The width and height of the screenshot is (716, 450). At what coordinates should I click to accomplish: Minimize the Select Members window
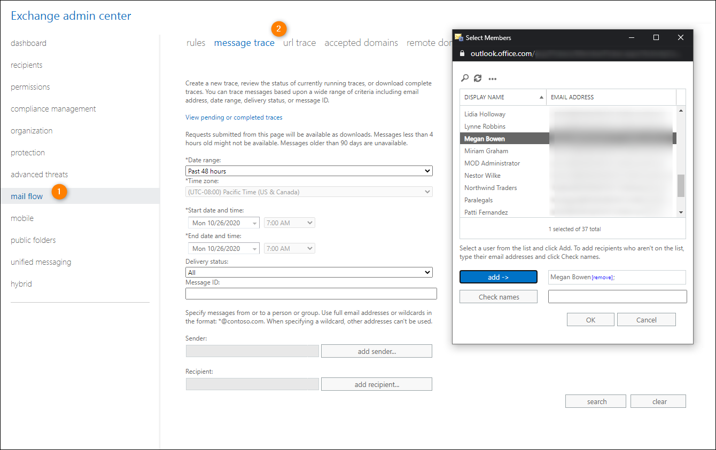(632, 37)
